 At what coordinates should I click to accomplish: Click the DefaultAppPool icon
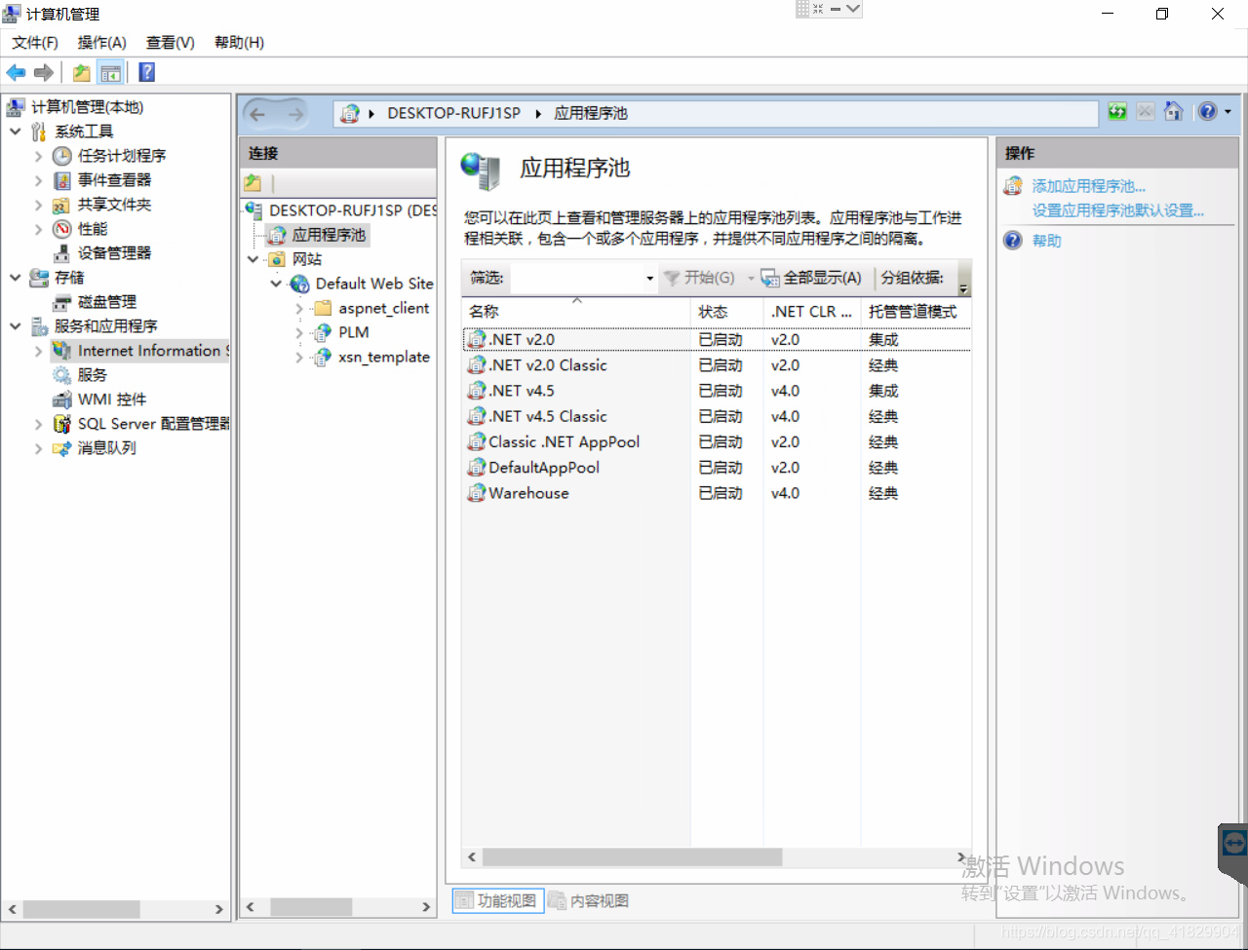tap(476, 468)
